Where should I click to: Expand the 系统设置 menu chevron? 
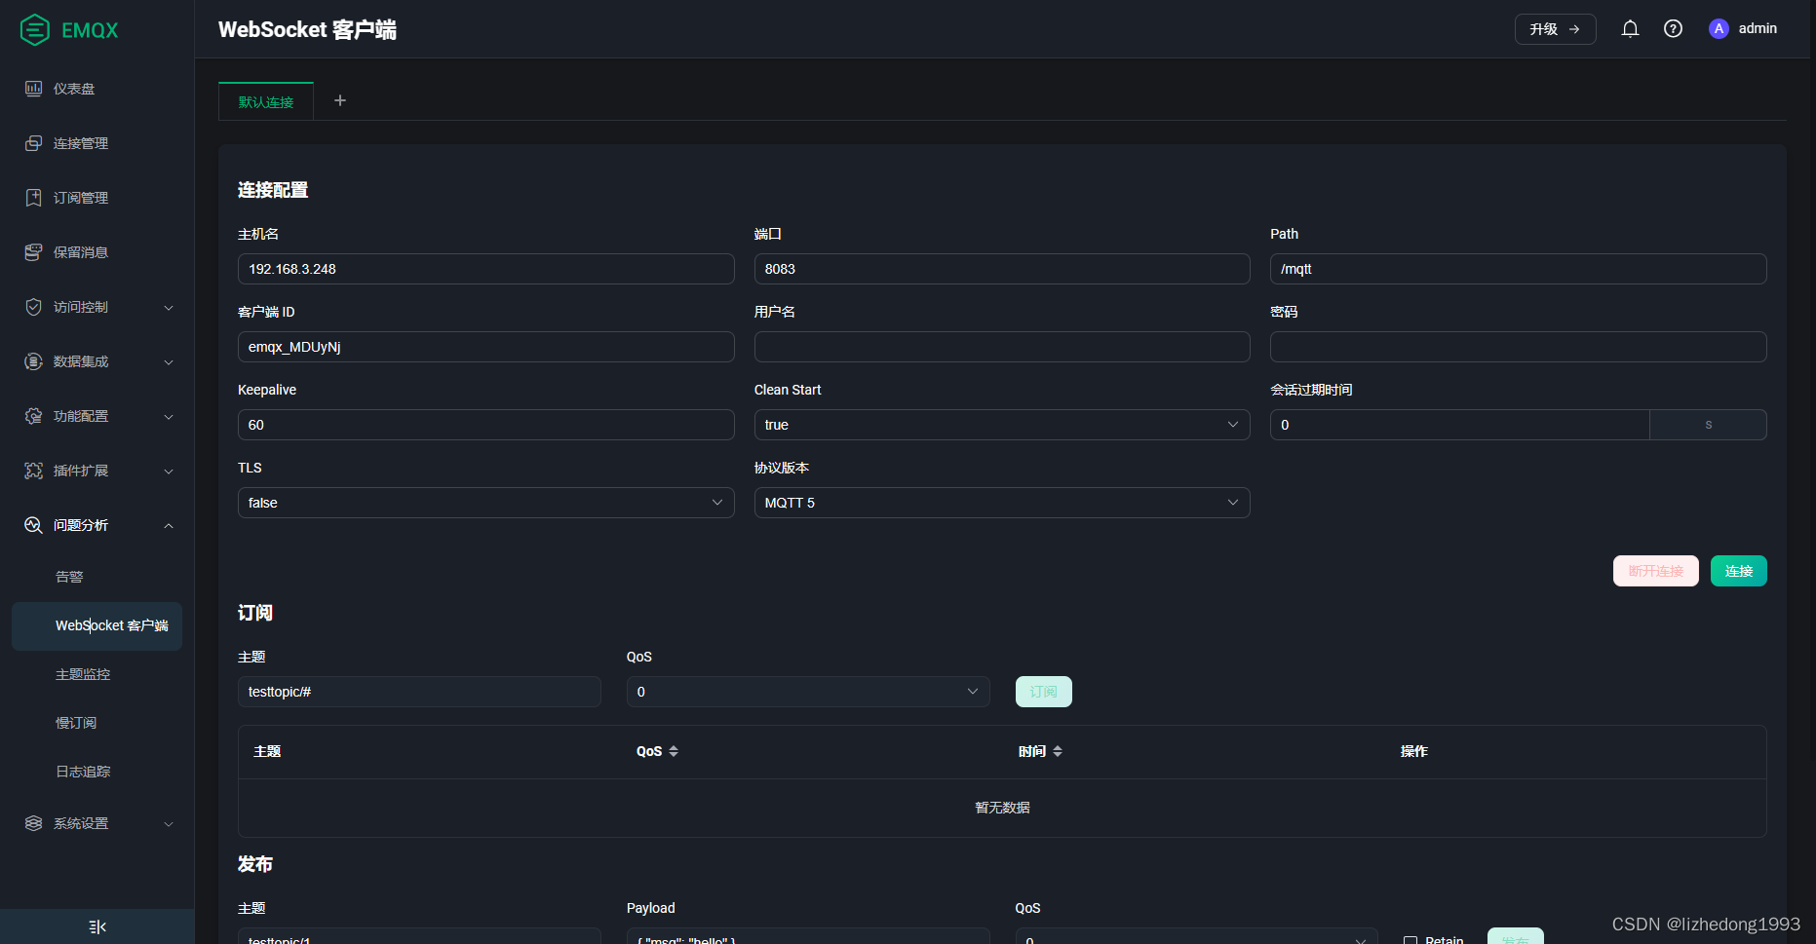(x=169, y=824)
